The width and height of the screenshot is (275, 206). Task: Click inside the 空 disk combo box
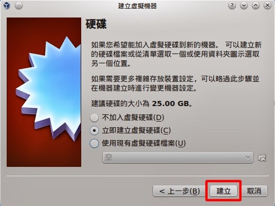178,158
